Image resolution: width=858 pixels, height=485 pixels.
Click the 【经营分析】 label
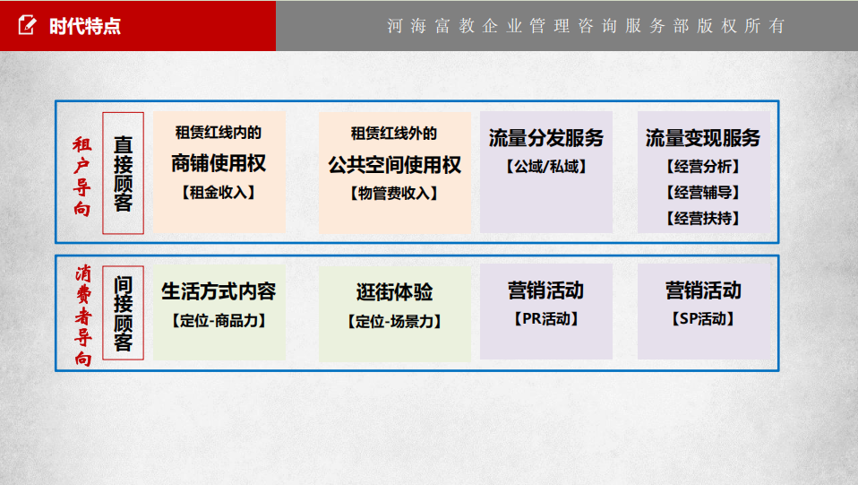(703, 166)
